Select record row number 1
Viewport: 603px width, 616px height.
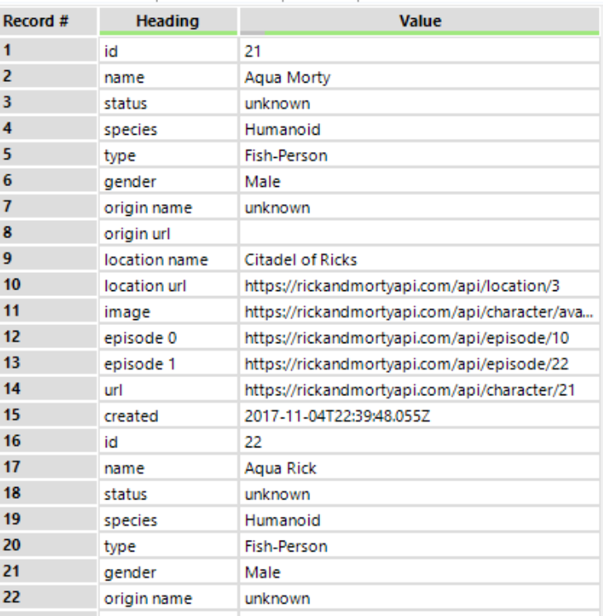coord(48,51)
